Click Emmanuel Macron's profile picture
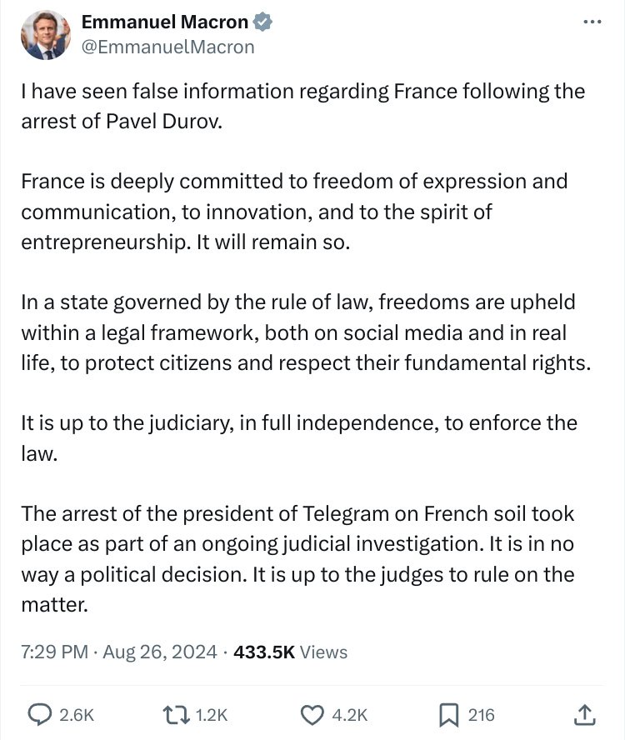 point(45,34)
